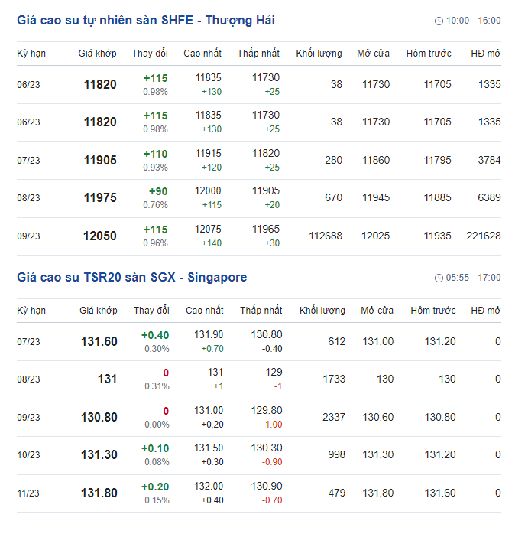
Task: Select SGX 08/23 matched price 131
Action: coord(107,379)
